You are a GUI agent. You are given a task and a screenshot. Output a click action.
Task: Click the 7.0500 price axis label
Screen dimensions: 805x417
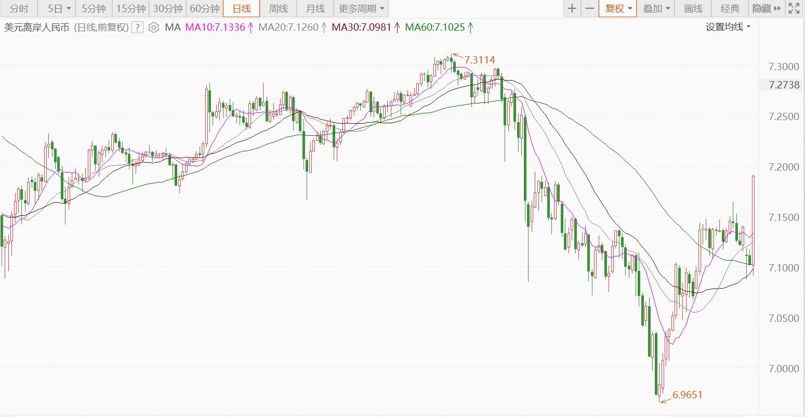[784, 318]
